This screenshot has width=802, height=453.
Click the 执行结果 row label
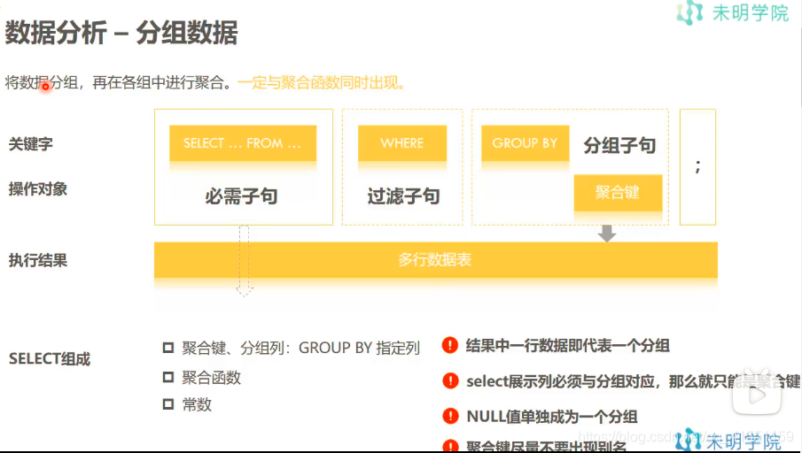coord(38,260)
